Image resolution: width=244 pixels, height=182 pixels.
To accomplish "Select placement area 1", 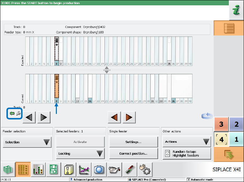I will tap(236, 140).
